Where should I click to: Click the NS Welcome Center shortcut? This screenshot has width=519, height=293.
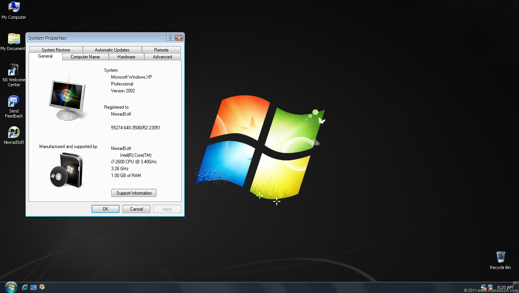[14, 75]
